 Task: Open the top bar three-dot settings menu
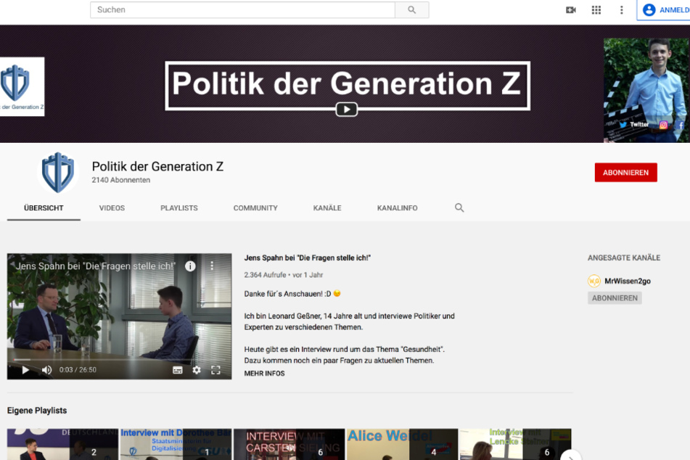(621, 9)
